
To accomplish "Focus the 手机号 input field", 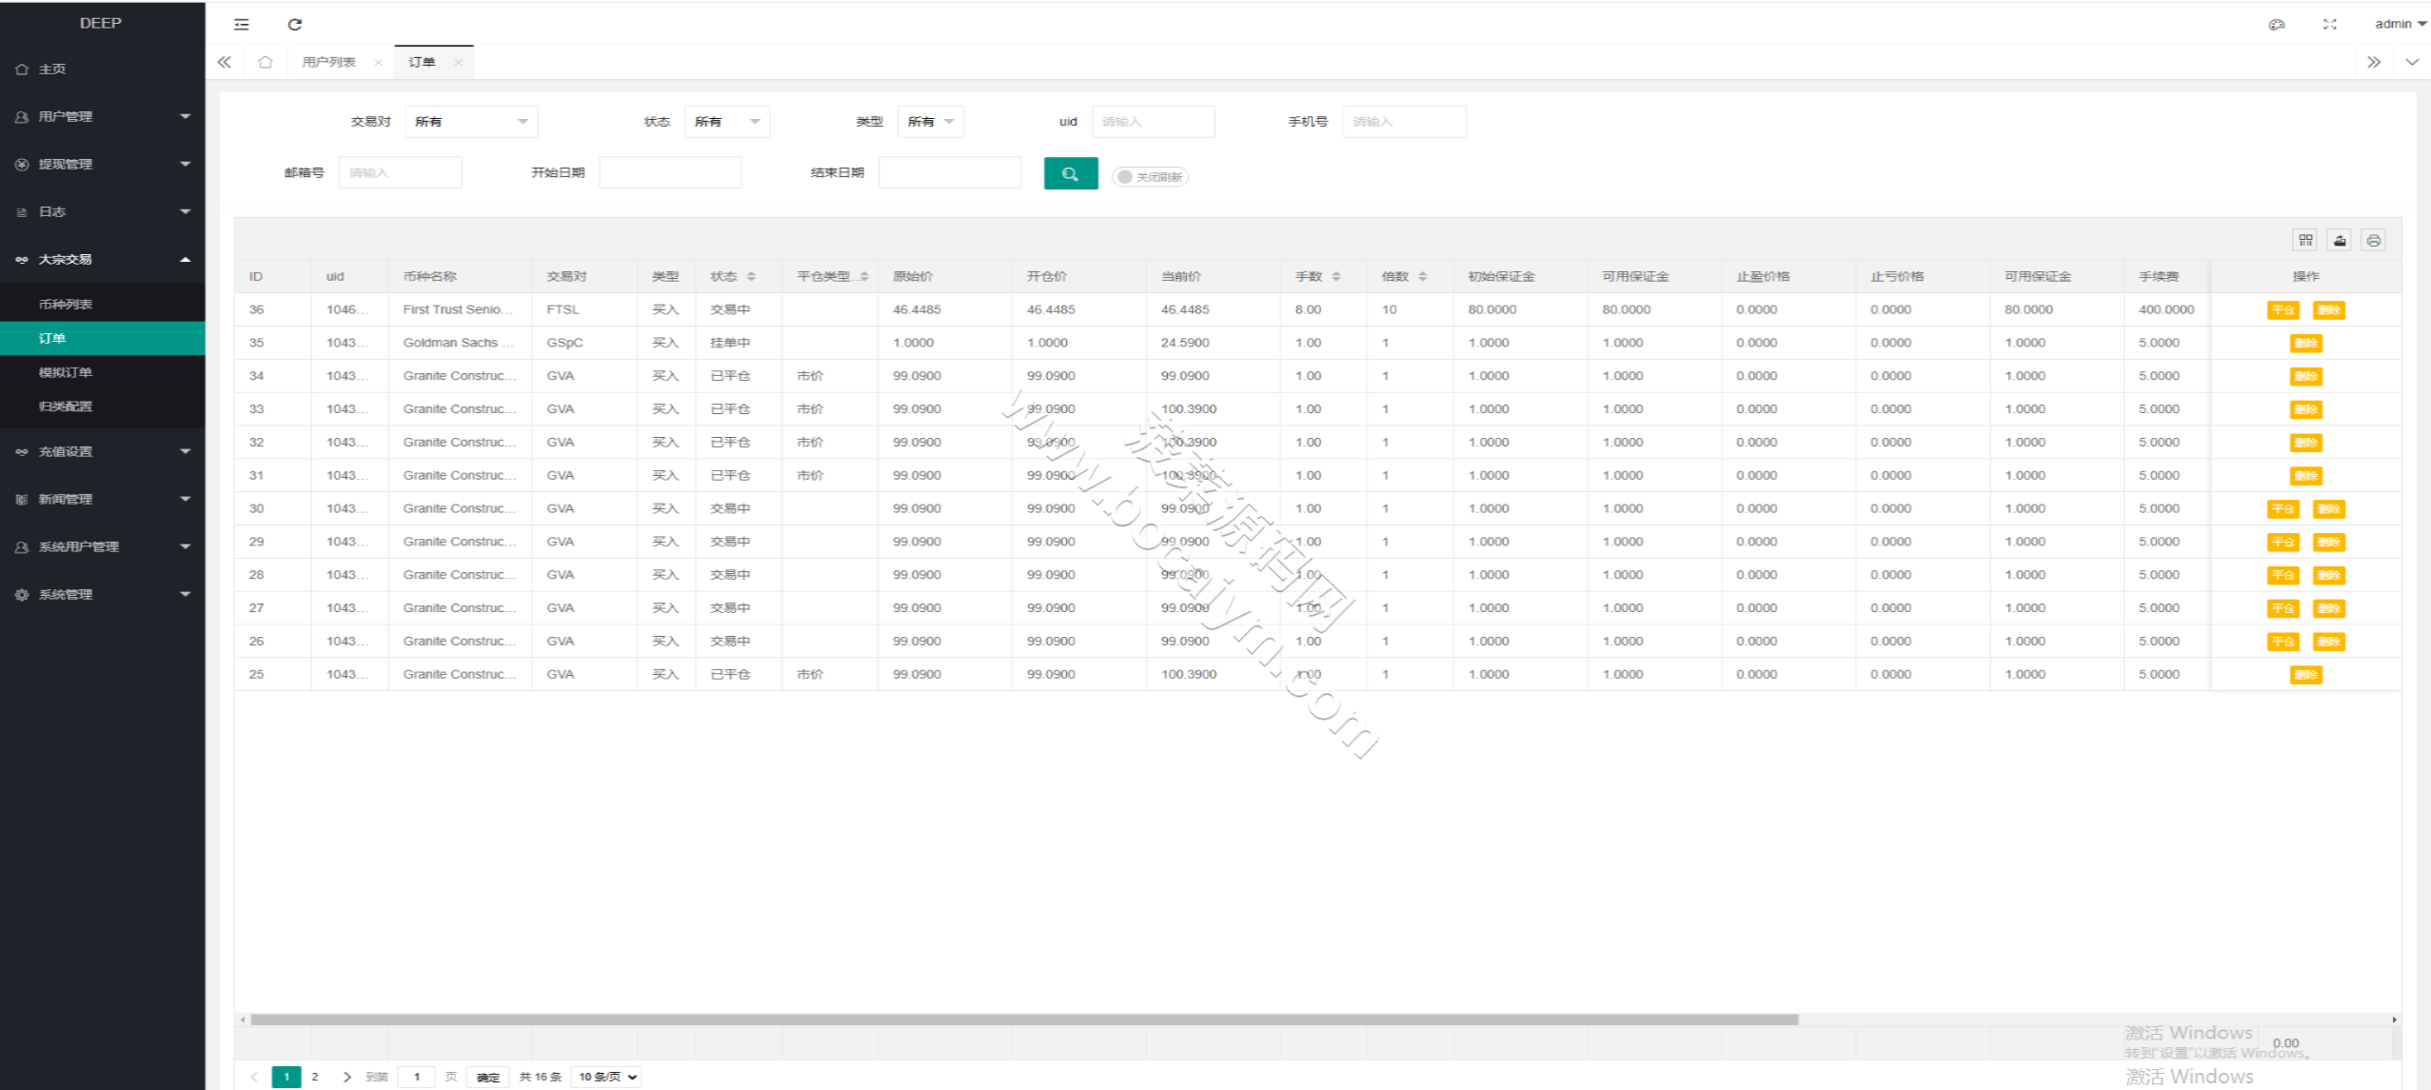I will click(x=1404, y=122).
